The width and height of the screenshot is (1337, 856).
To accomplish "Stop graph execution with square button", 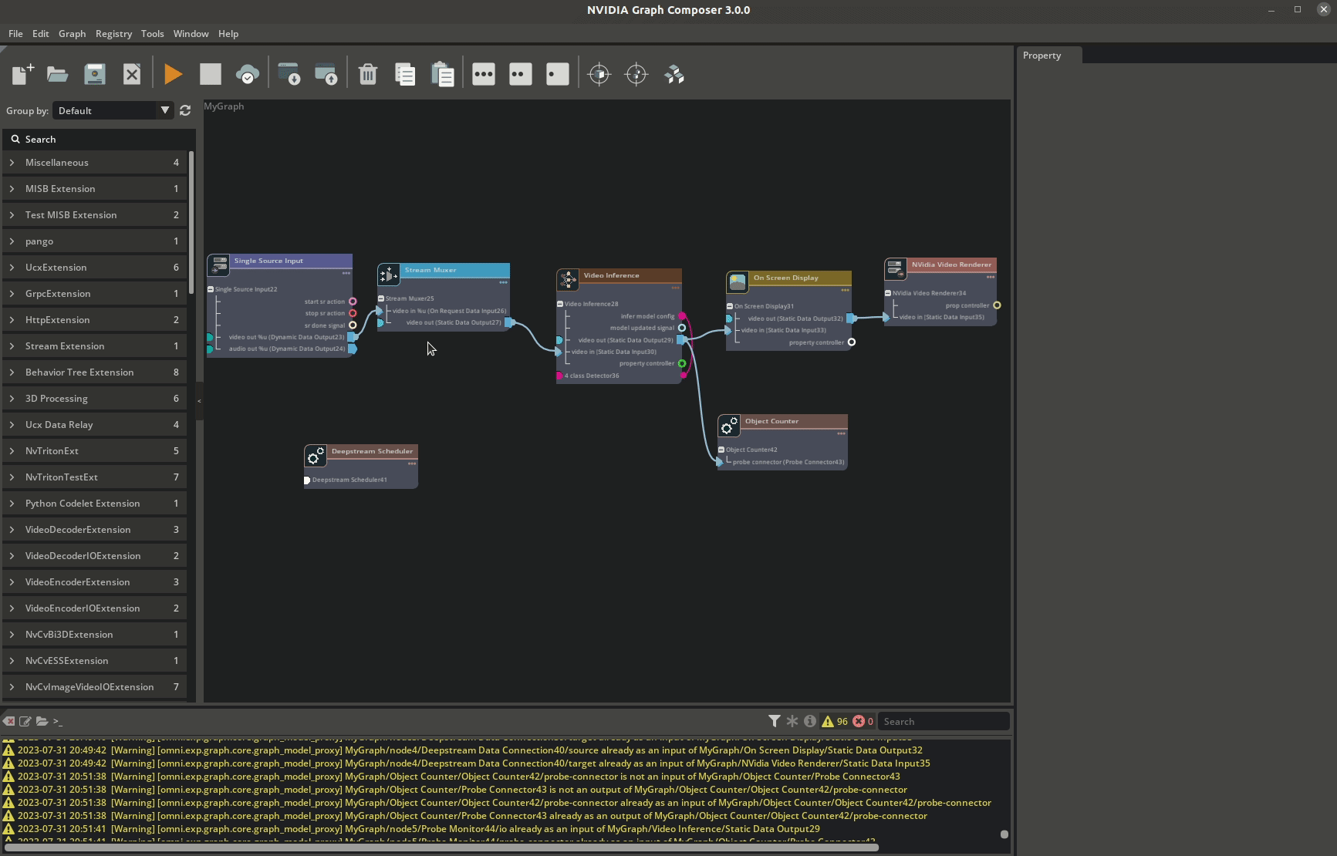I will 211,74.
